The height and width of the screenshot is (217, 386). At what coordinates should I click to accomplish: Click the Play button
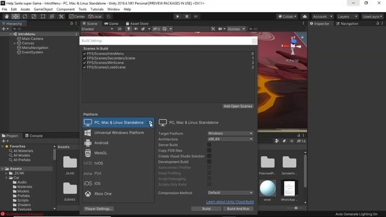(x=177, y=16)
